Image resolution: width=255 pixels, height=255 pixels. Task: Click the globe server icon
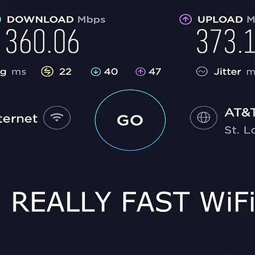(x=203, y=117)
